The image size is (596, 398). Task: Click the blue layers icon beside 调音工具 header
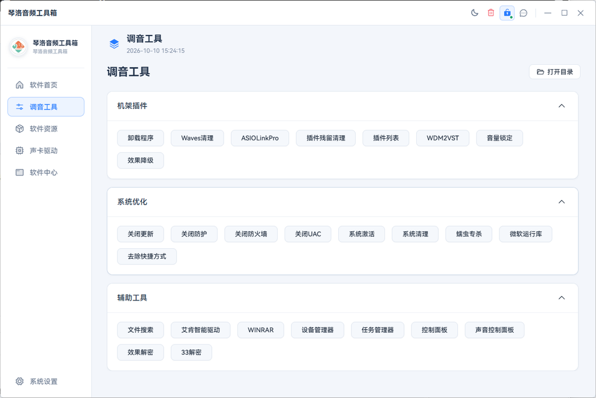pyautogui.click(x=114, y=44)
